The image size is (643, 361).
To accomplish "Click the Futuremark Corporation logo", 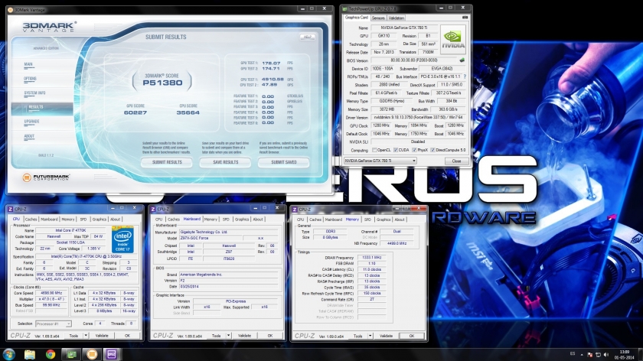I will point(46,177).
